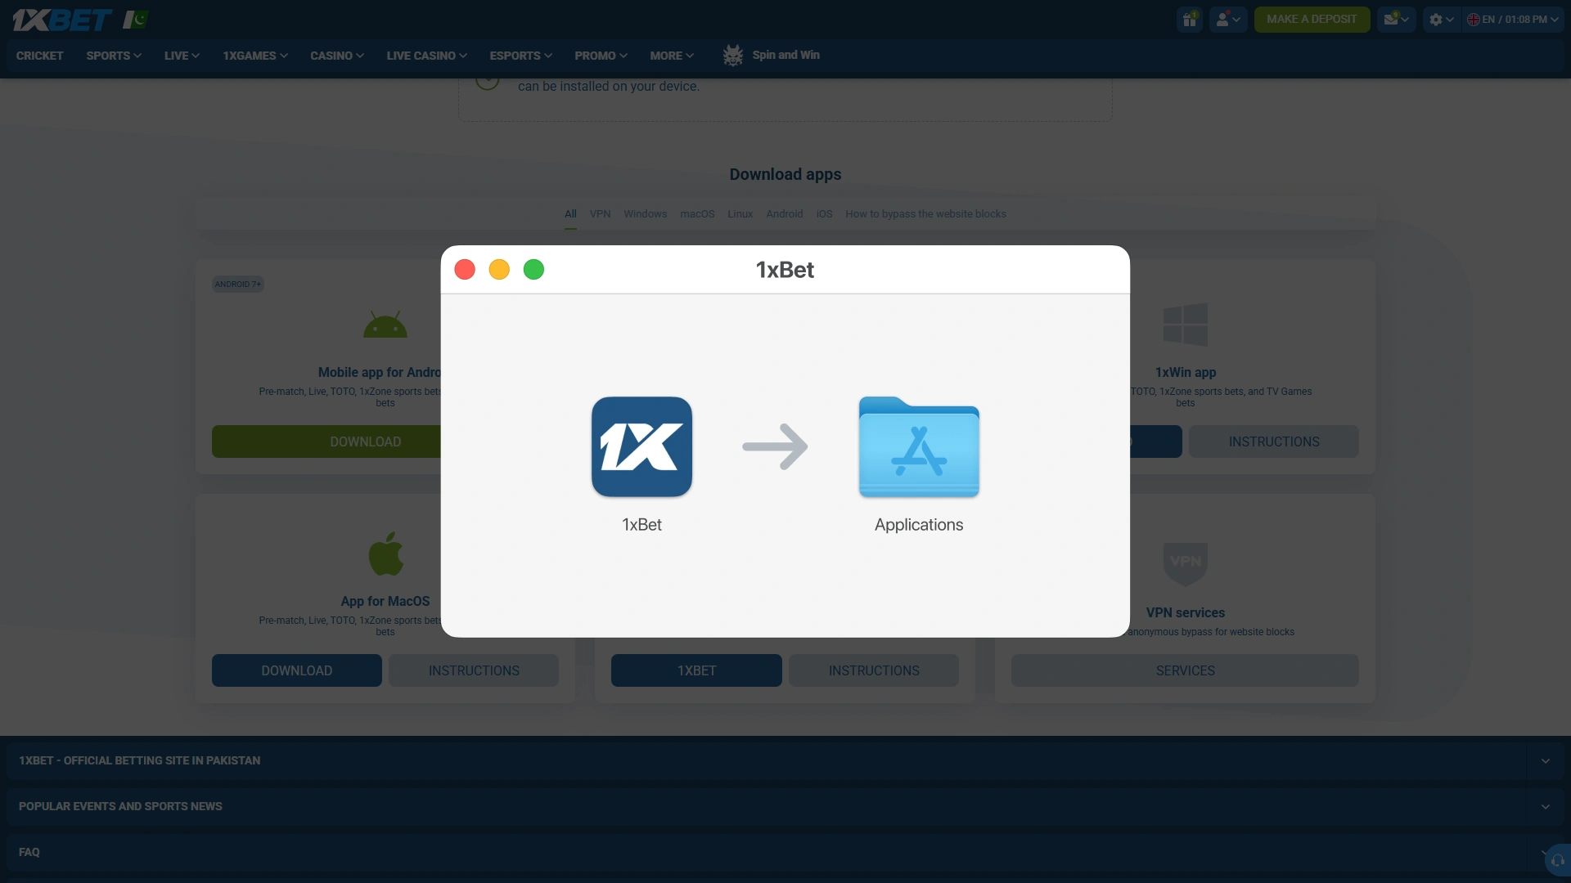Click INSTRUCTIONS next to MacOS DOWNLOAD
The height and width of the screenshot is (883, 1571).
474,670
